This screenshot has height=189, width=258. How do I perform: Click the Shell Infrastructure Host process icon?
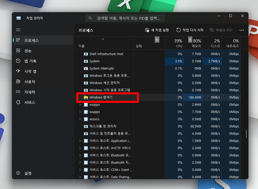pos(86,54)
